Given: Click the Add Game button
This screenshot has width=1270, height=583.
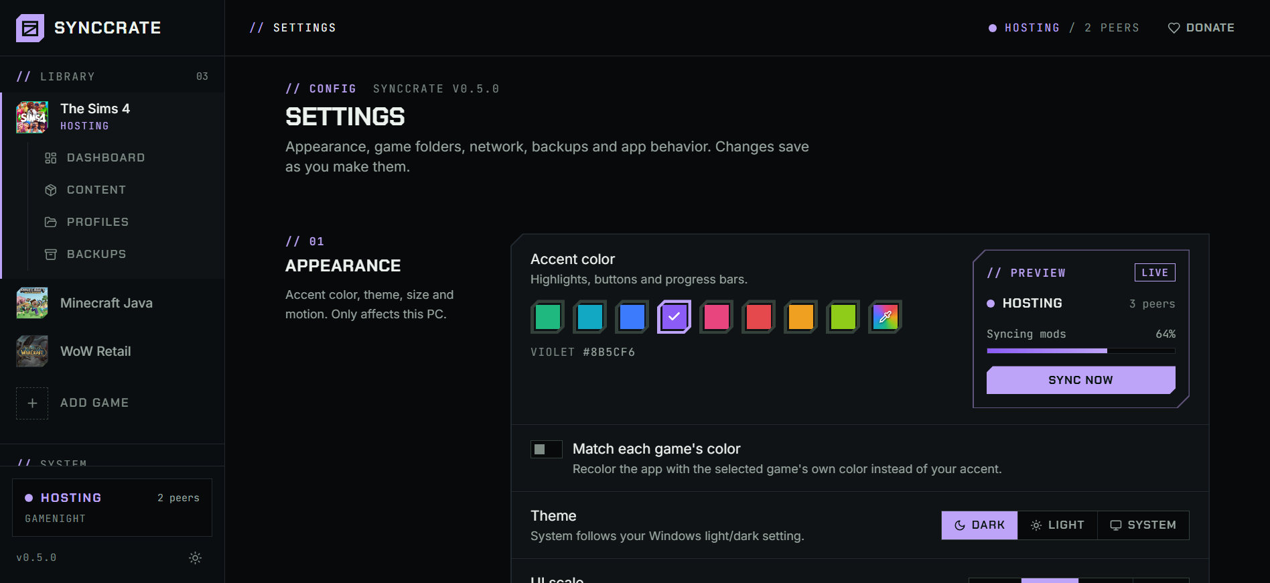Looking at the screenshot, I should [x=113, y=403].
